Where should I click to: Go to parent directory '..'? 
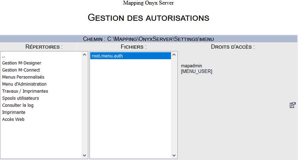pyautogui.click(x=4, y=56)
